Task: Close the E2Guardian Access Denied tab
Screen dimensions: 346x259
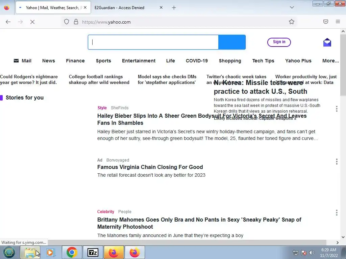Action: tap(161, 7)
